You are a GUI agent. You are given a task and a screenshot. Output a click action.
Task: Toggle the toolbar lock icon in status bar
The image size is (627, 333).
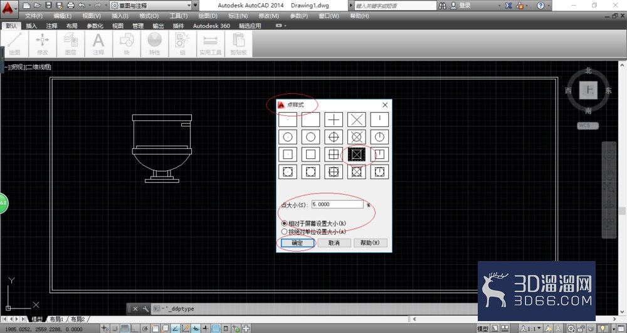(581, 329)
